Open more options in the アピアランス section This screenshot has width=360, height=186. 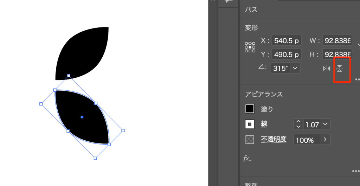pyautogui.click(x=355, y=171)
